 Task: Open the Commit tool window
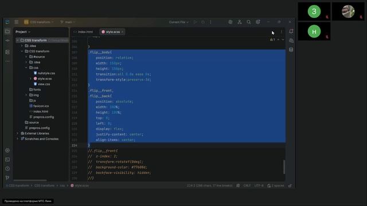pos(7,41)
